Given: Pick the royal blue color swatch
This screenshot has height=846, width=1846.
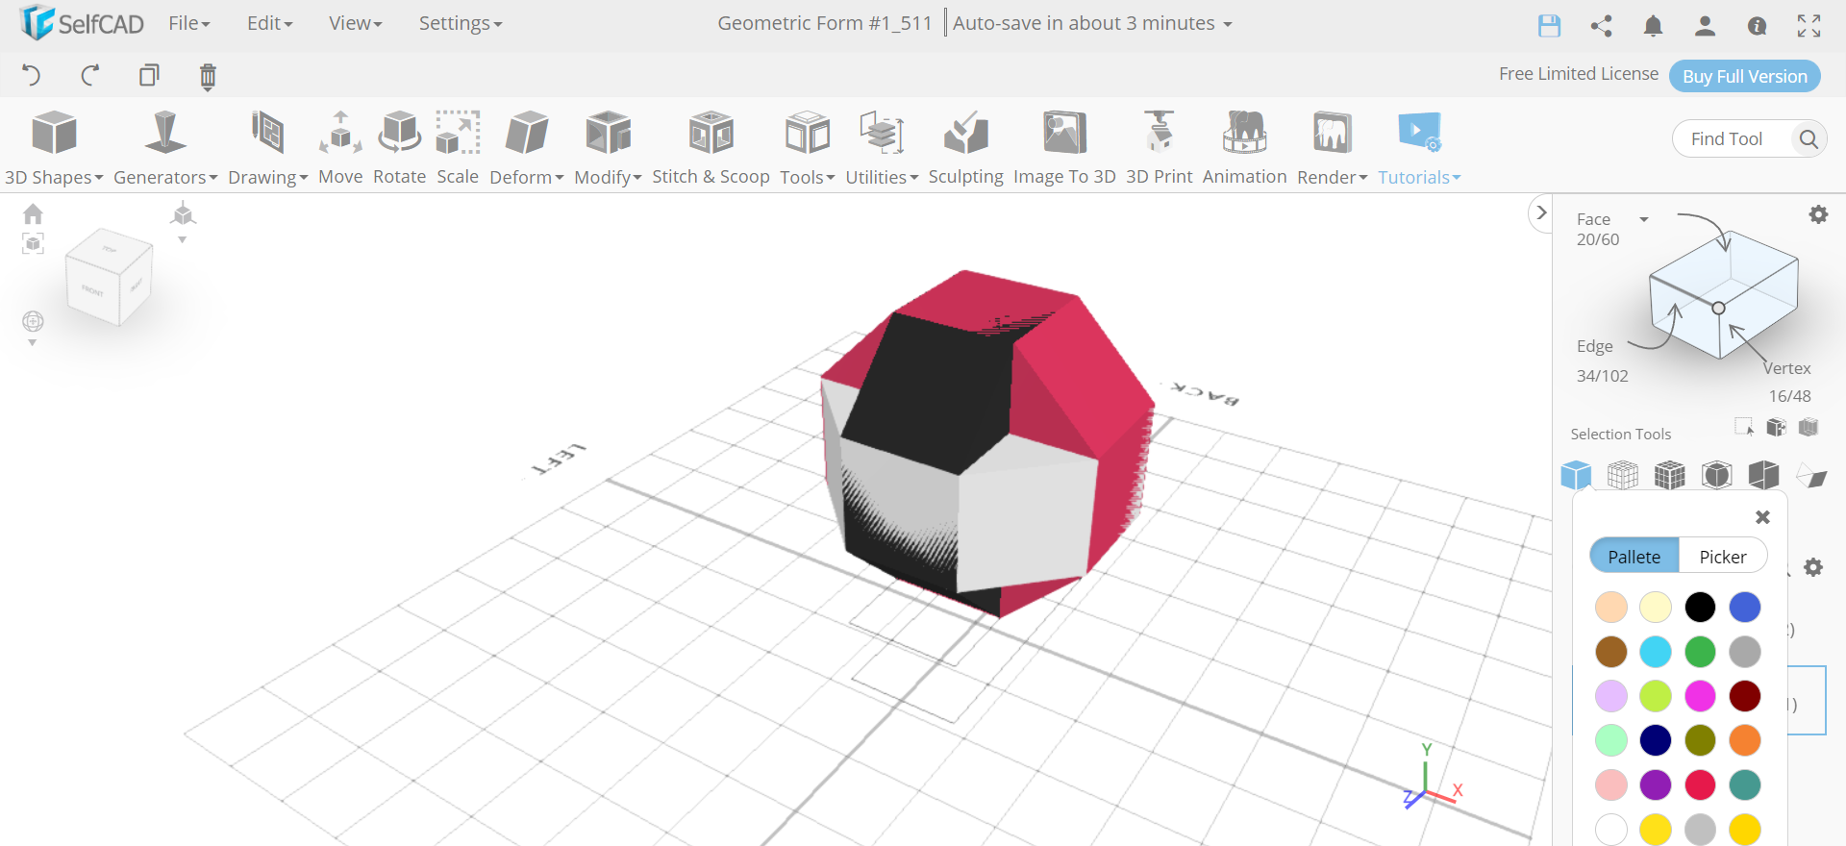Looking at the screenshot, I should [x=1745, y=608].
